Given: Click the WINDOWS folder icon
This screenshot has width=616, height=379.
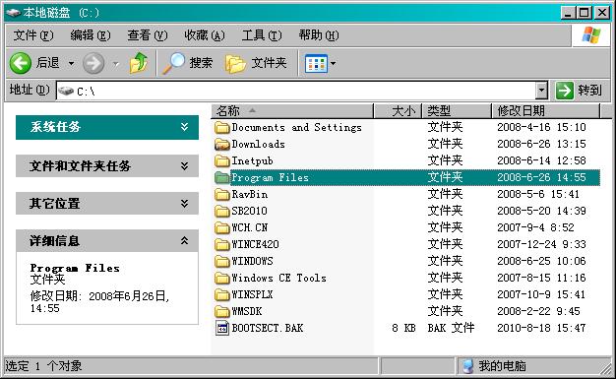Looking at the screenshot, I should coord(222,262).
